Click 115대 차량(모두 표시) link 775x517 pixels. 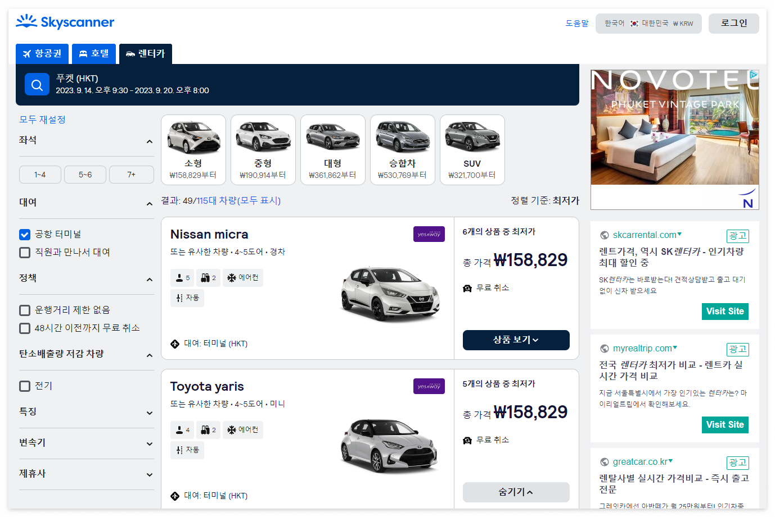click(238, 200)
